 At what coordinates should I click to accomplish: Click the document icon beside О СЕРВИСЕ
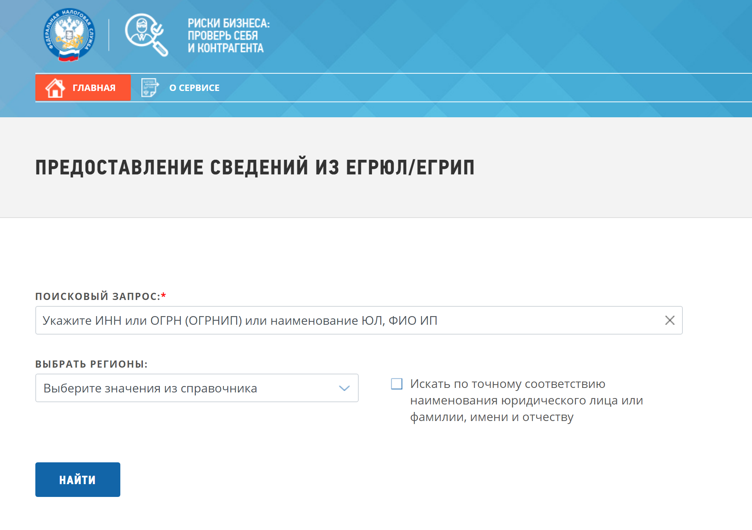[x=150, y=88]
